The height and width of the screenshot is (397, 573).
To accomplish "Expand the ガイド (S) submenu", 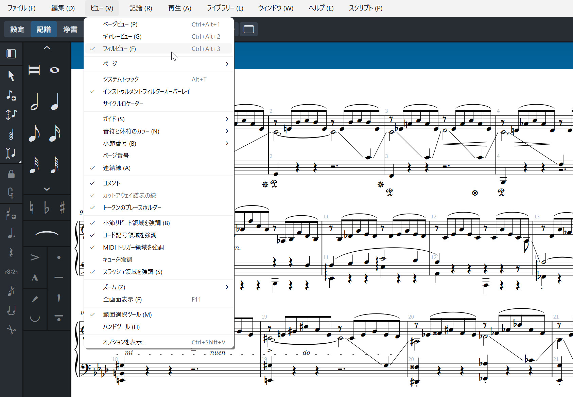I will 159,119.
